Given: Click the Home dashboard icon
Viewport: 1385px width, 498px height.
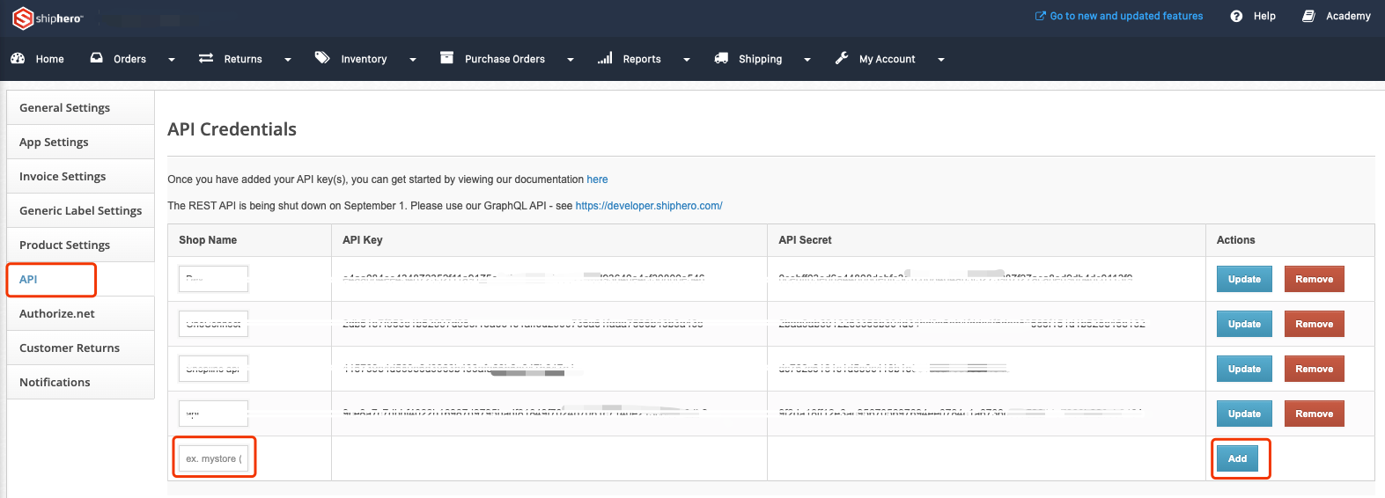Looking at the screenshot, I should pos(18,58).
